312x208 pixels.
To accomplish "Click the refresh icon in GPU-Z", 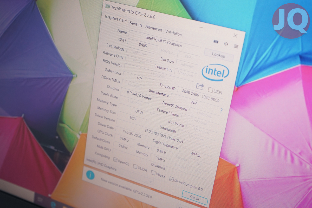I will coord(226,44).
